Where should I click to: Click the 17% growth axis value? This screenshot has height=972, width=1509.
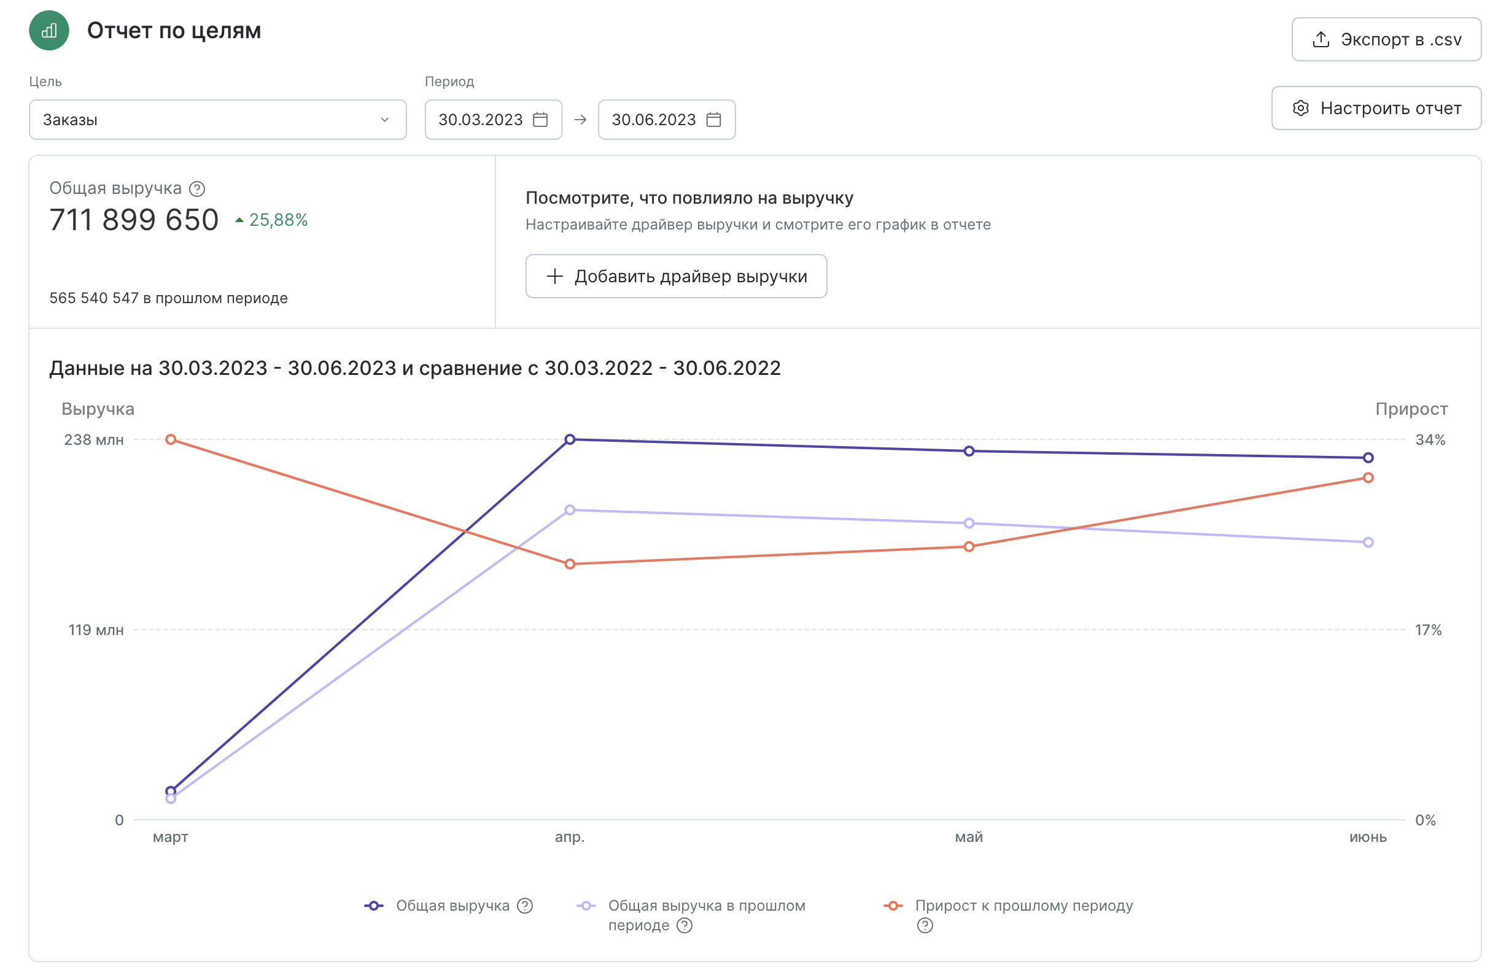pos(1428,629)
